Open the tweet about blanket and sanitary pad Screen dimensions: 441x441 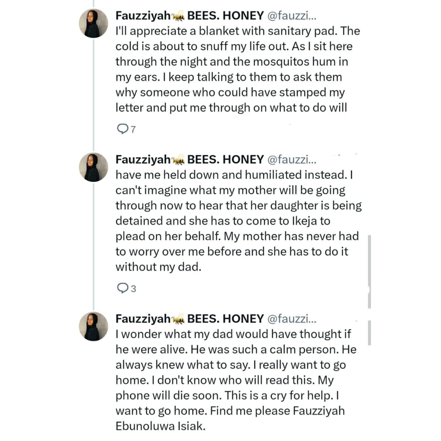tap(238, 69)
